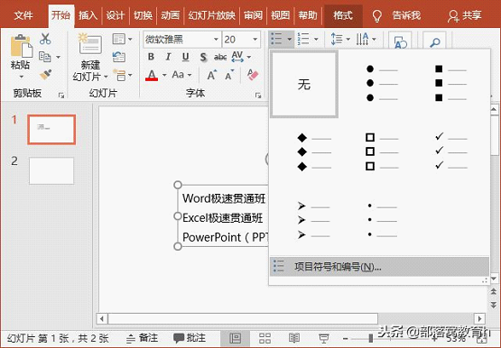Click the slide Layout icon
This screenshot has height=348, width=501.
(119, 40)
